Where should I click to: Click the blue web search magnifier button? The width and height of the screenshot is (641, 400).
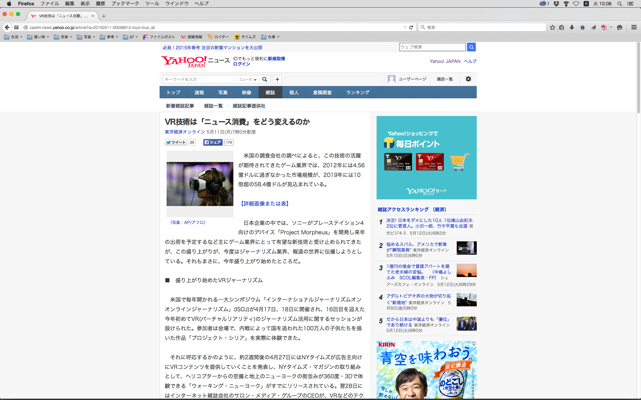tap(471, 47)
